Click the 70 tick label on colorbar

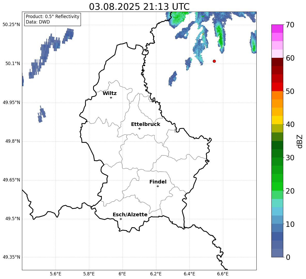tap(290, 25)
